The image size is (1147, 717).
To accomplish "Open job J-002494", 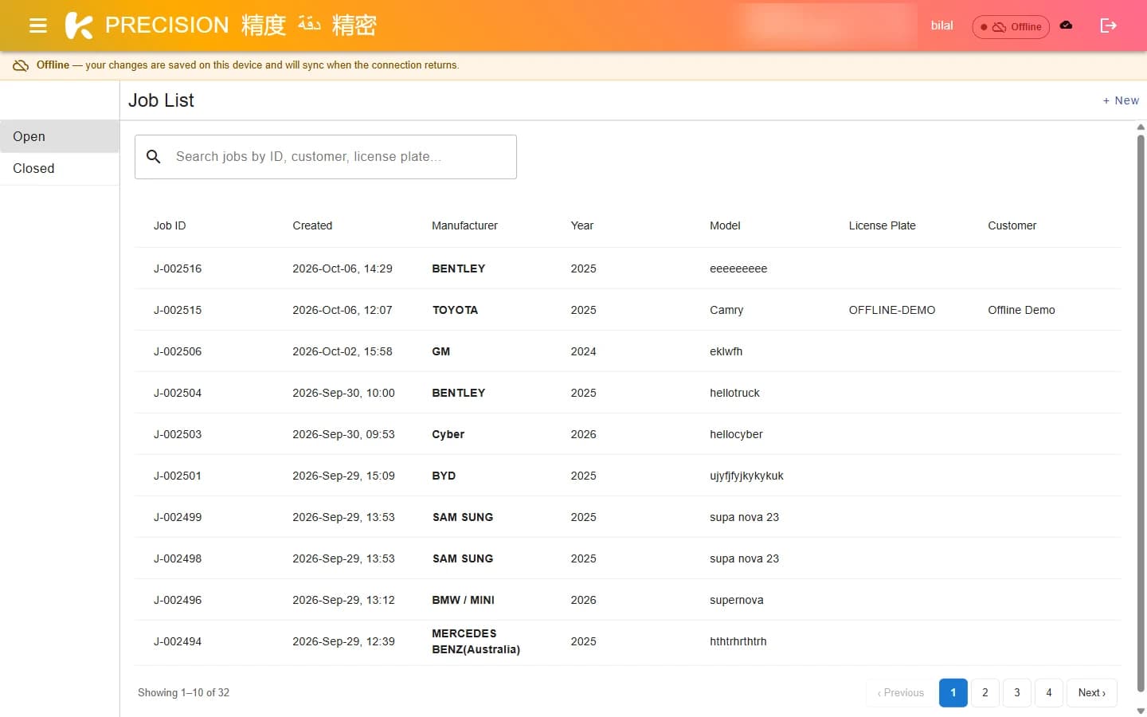I will pyautogui.click(x=628, y=642).
